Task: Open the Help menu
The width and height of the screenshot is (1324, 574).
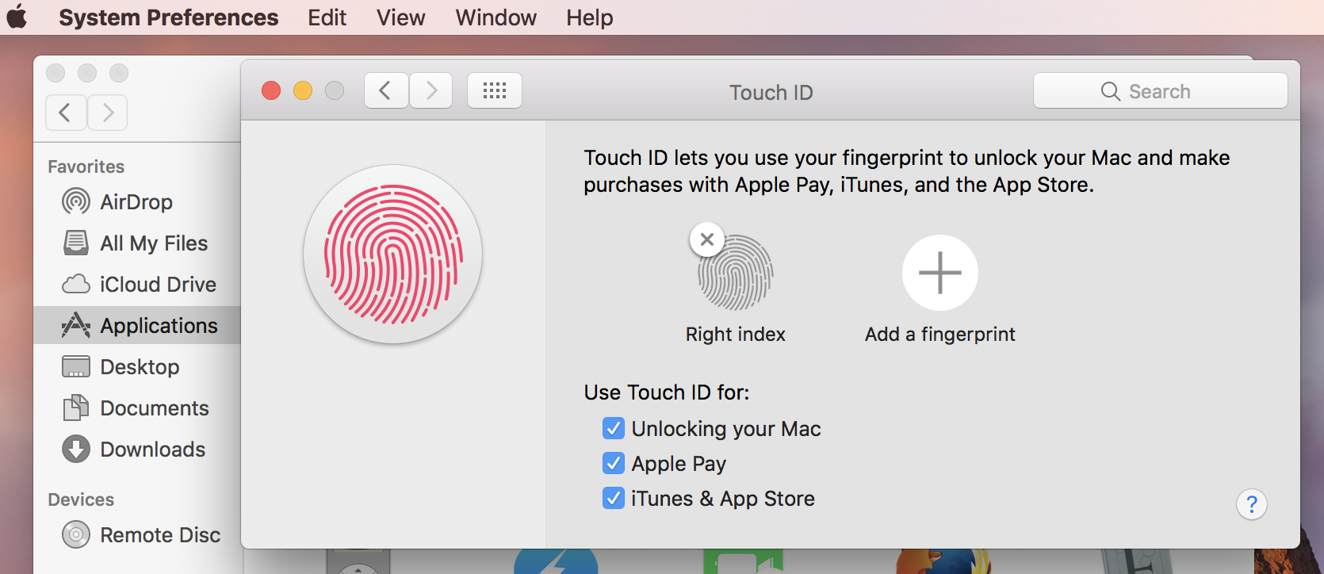Action: tap(589, 17)
